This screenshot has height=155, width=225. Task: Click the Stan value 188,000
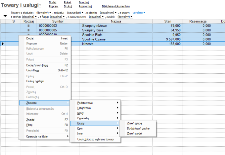tap(175, 44)
